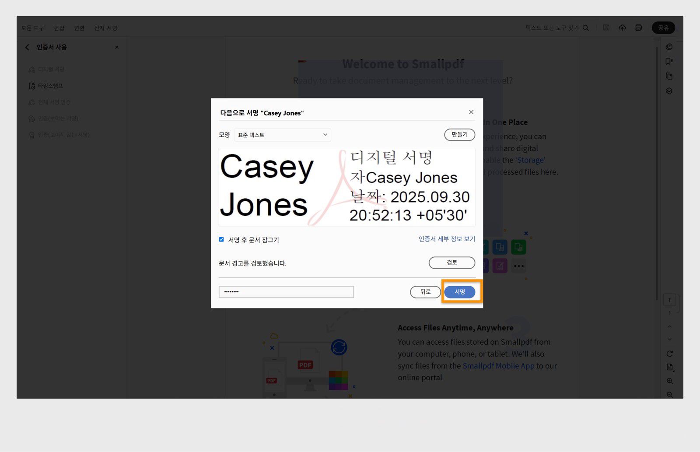Screen dimensions: 700x452
Task: Open the 인증서 세부 정보 보기 link
Action: coord(447,239)
